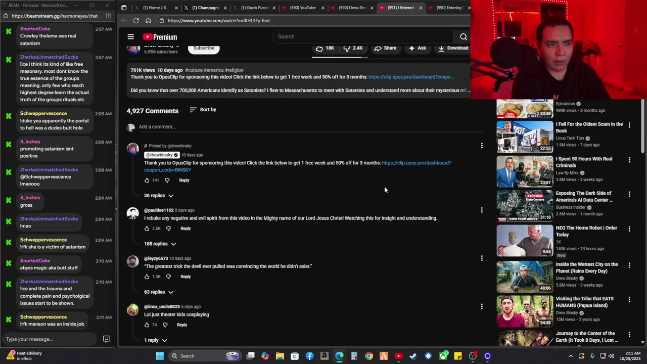Like the pauldee1102 comment
This screenshot has width=647, height=364.
tap(147, 229)
